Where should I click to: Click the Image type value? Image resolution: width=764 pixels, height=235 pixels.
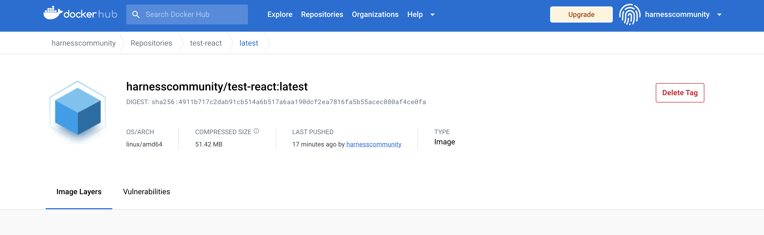tap(444, 142)
